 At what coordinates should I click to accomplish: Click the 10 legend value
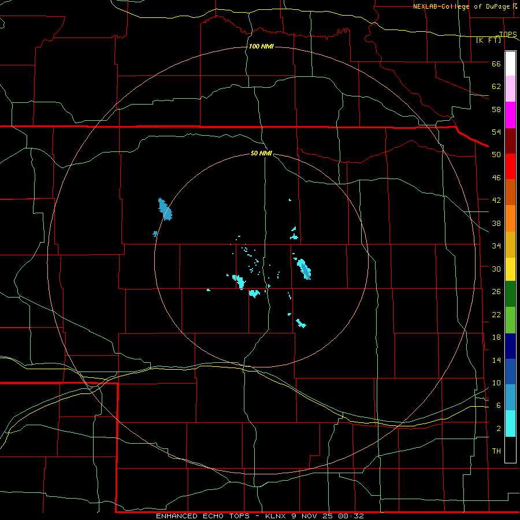[496, 383]
